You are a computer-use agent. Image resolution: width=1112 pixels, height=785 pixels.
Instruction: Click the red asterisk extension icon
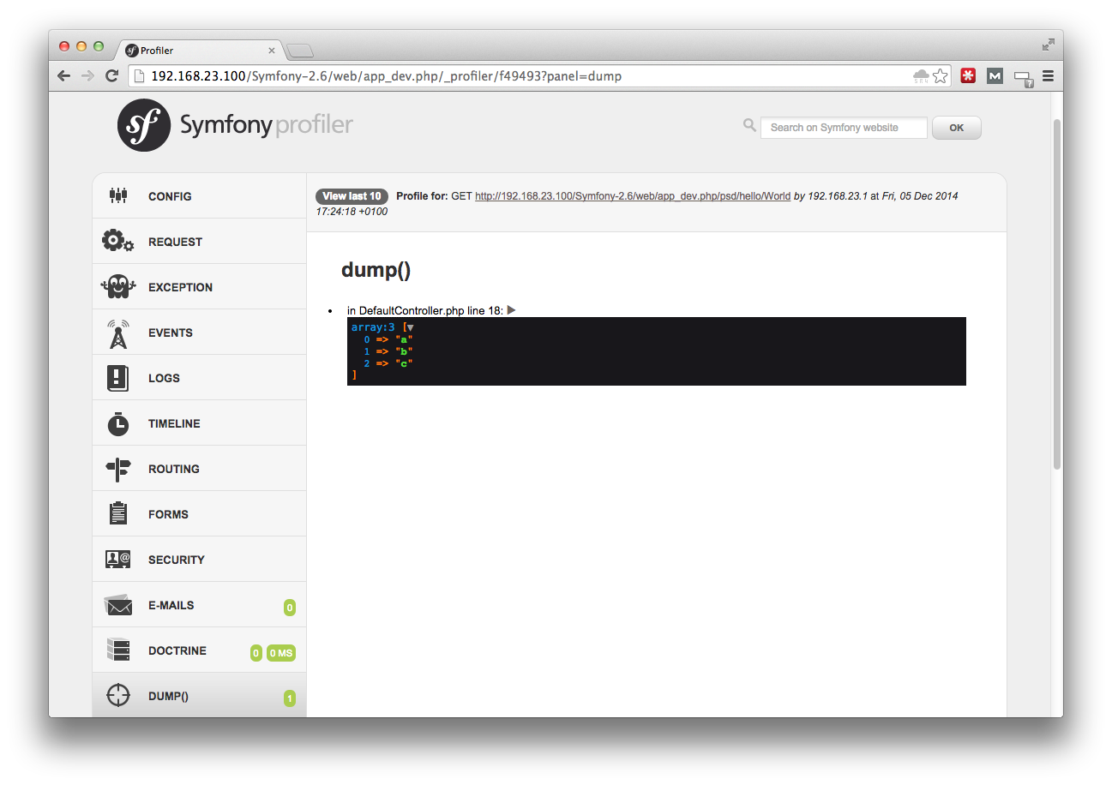click(x=968, y=75)
